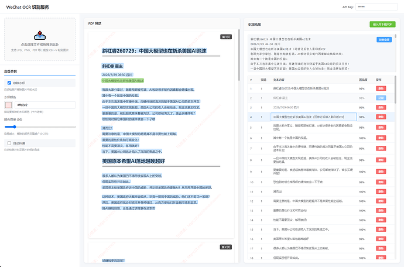Select the '2026/7/29 06:30' text in row 3
The height and width of the screenshot is (267, 404).
point(283,108)
